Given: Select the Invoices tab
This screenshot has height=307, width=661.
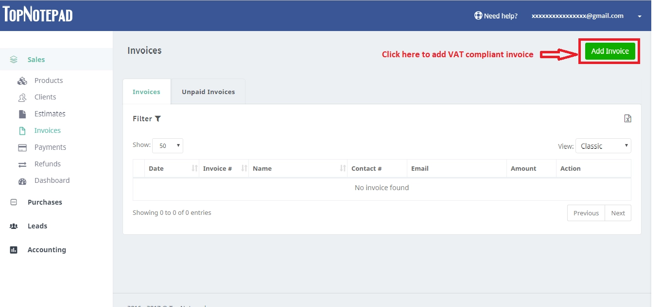Looking at the screenshot, I should pyautogui.click(x=146, y=92).
